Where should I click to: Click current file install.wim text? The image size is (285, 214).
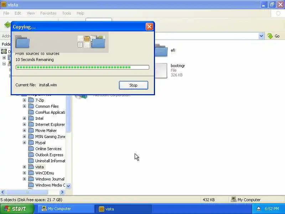48,85
